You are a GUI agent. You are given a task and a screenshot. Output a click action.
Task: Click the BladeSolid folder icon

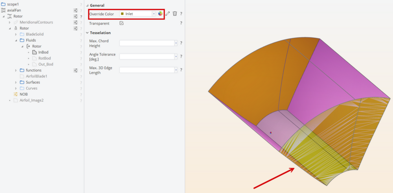[22, 34]
